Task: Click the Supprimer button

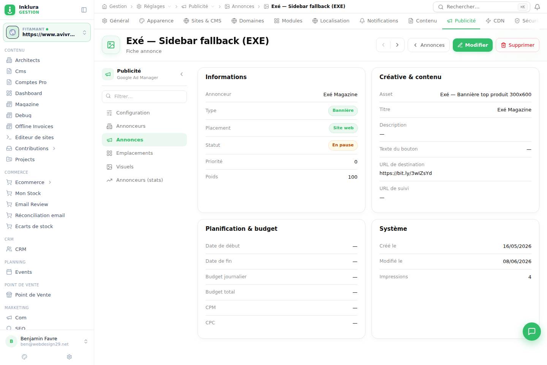Action: point(517,45)
